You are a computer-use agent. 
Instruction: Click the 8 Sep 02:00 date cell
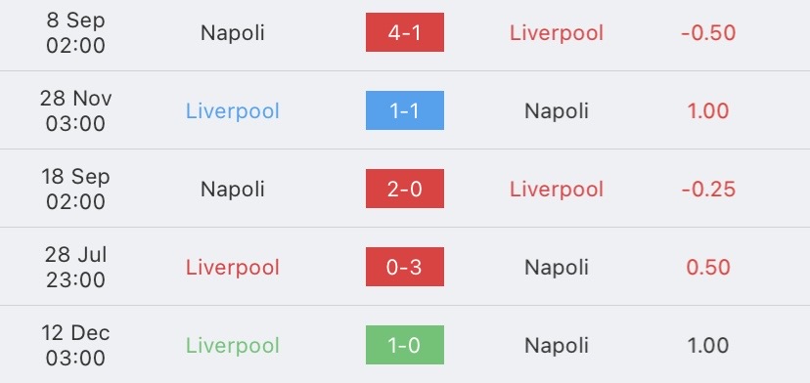(x=75, y=33)
